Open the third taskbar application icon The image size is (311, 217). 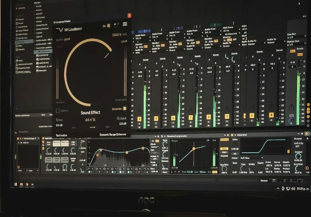coord(27,184)
